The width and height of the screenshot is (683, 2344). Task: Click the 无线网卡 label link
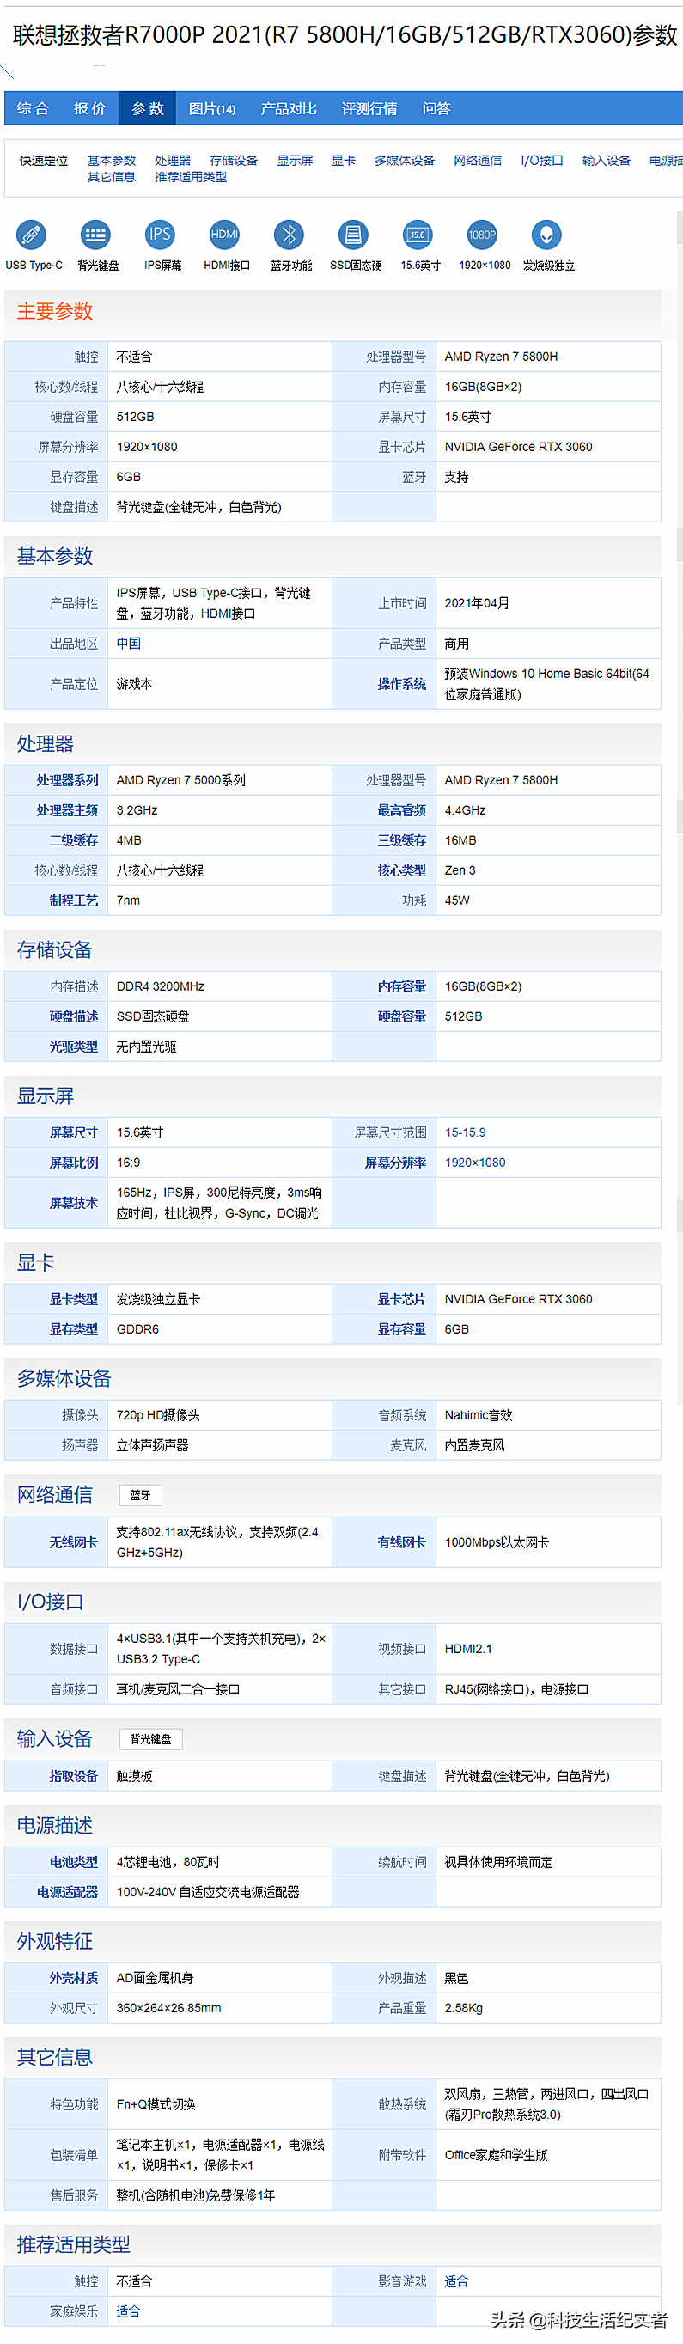click(74, 1542)
